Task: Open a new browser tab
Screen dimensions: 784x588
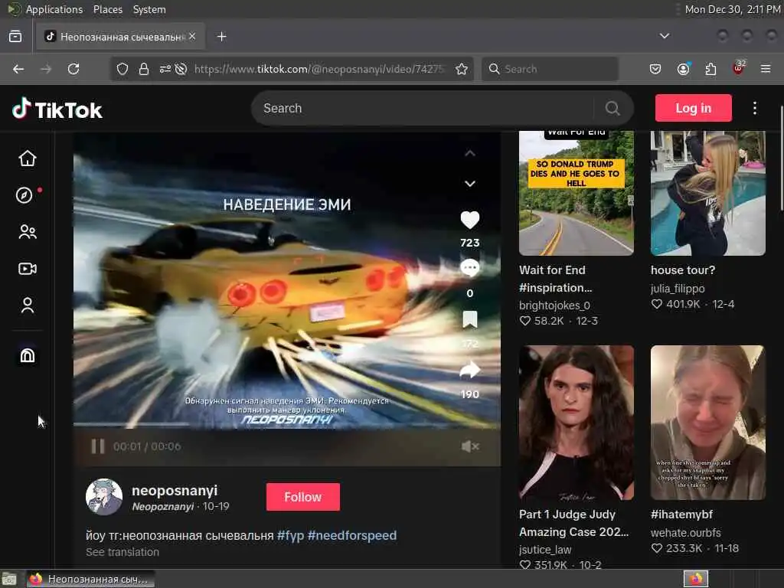Action: [222, 37]
